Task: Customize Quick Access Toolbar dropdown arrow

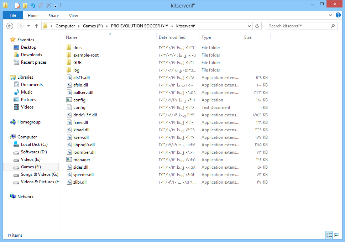Action: tap(56, 6)
